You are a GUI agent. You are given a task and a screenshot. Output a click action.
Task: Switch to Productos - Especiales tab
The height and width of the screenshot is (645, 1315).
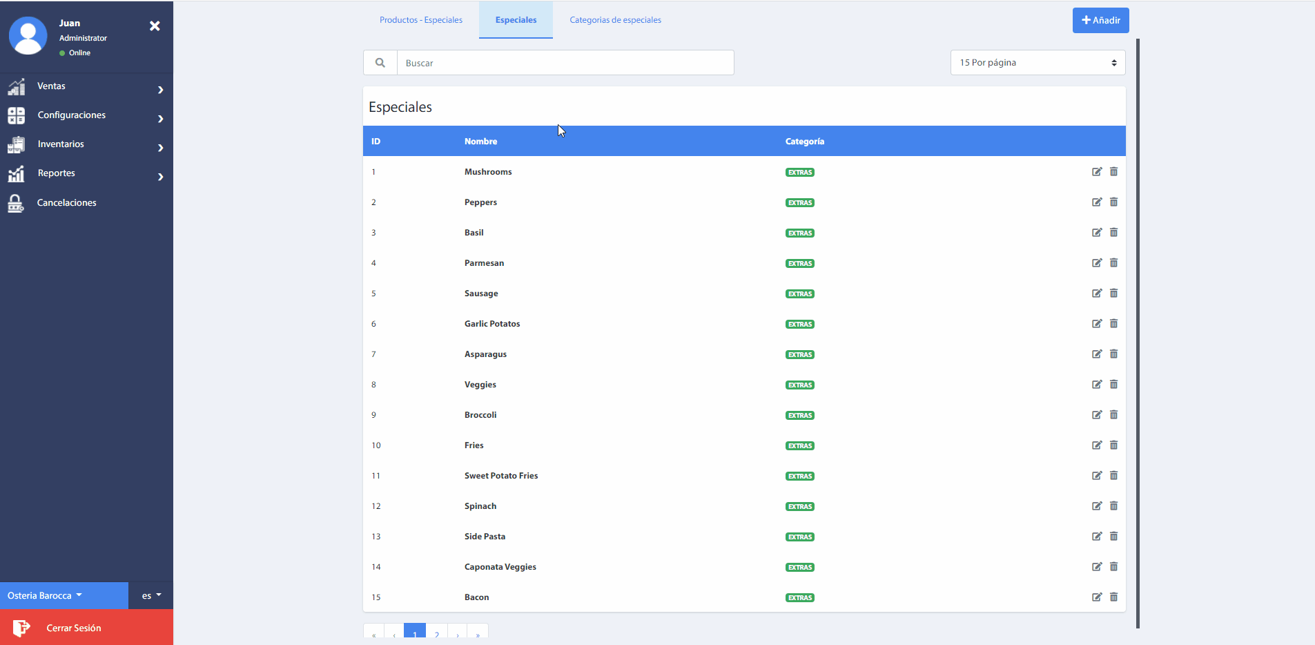[420, 20]
